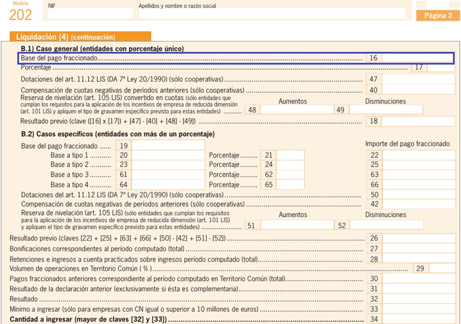The width and height of the screenshot is (461, 324).
Task: Click Volumen de operaciones percentage field 29
Action: click(x=442, y=269)
